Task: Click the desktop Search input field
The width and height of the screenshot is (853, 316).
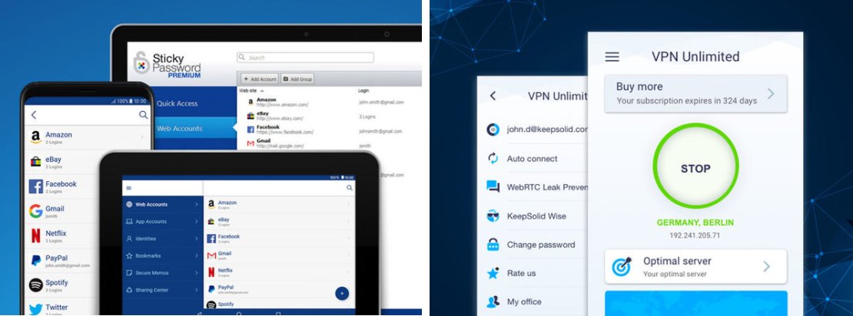Action: pos(305,58)
